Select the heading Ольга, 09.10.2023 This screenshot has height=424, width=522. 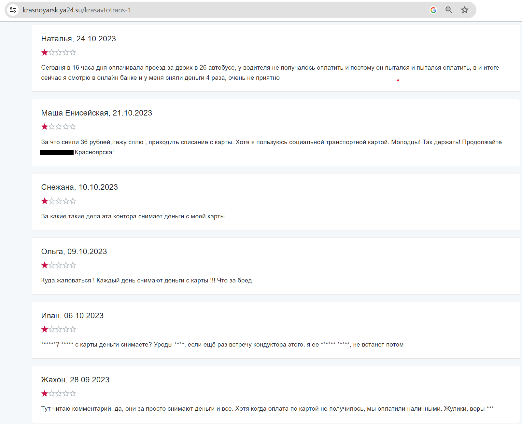(x=74, y=252)
